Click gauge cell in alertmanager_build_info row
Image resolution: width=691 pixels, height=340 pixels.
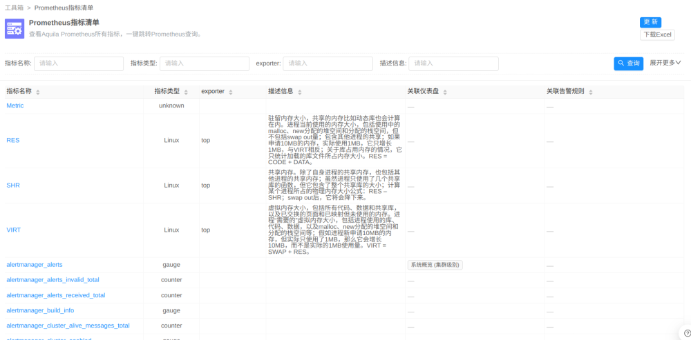point(171,310)
